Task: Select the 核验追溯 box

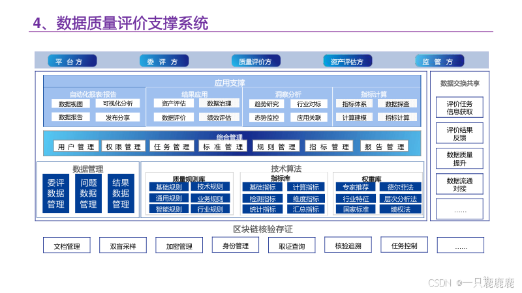Action: click(x=348, y=245)
